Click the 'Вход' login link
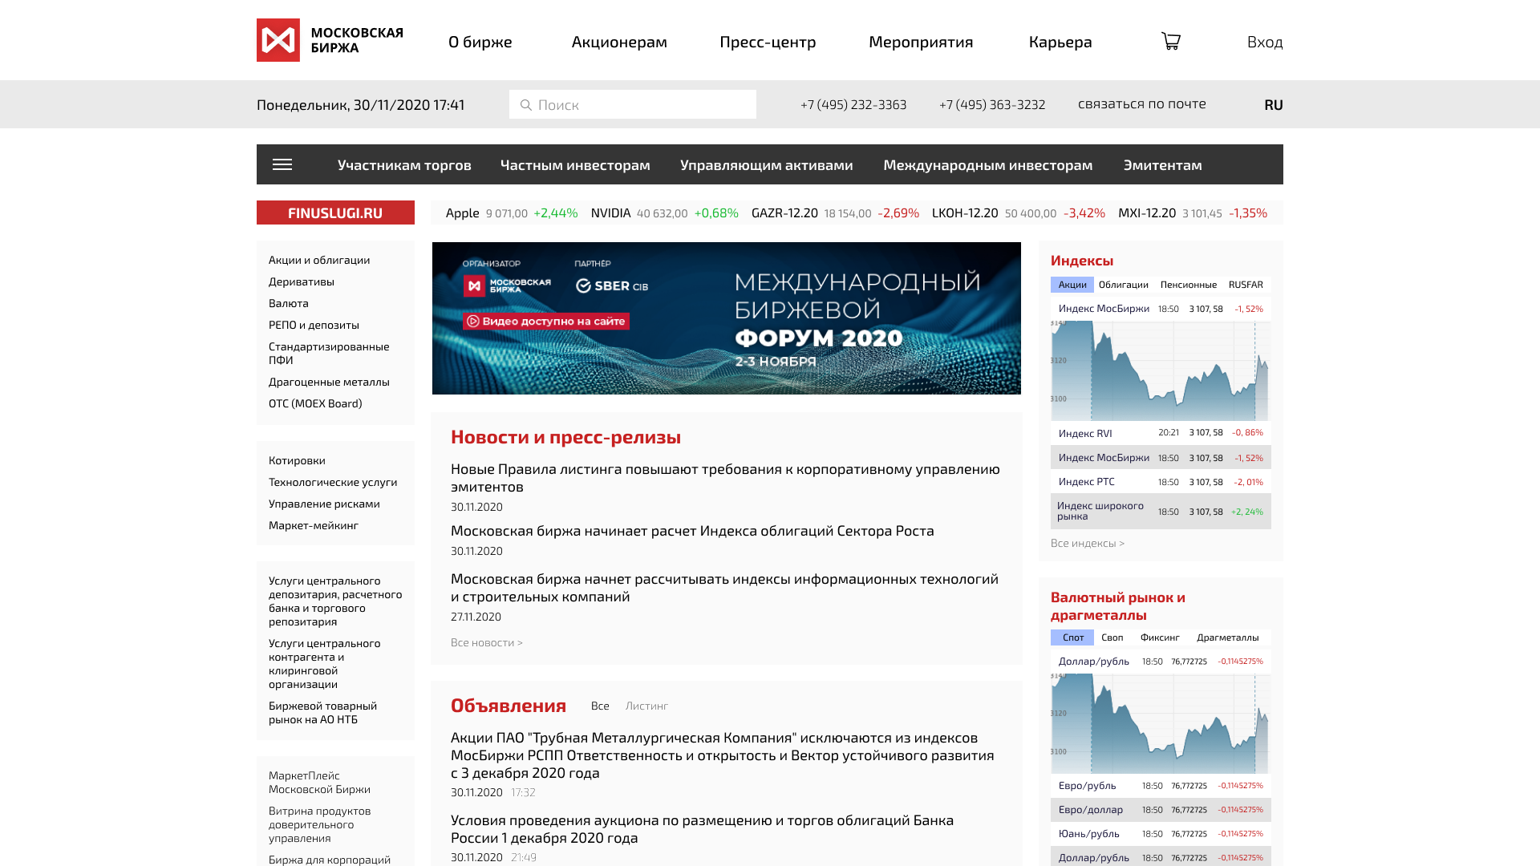The image size is (1540, 866). click(x=1265, y=42)
